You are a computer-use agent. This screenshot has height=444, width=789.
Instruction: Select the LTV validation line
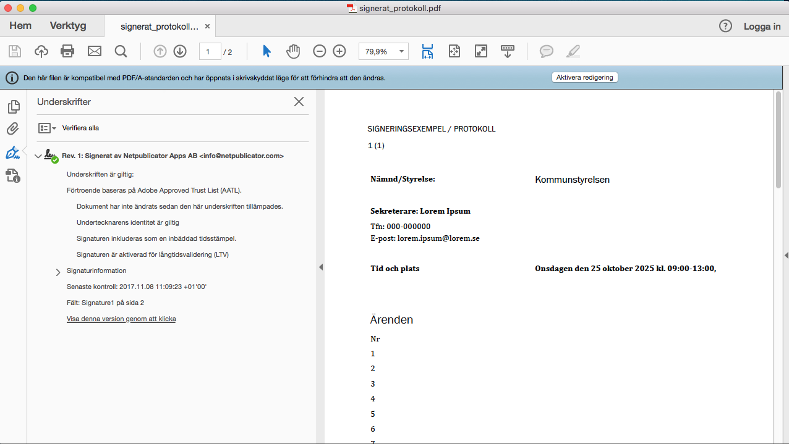pos(153,254)
